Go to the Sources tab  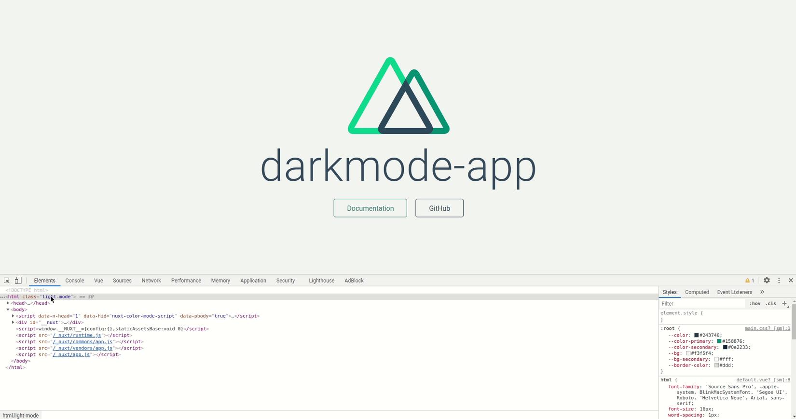click(122, 281)
